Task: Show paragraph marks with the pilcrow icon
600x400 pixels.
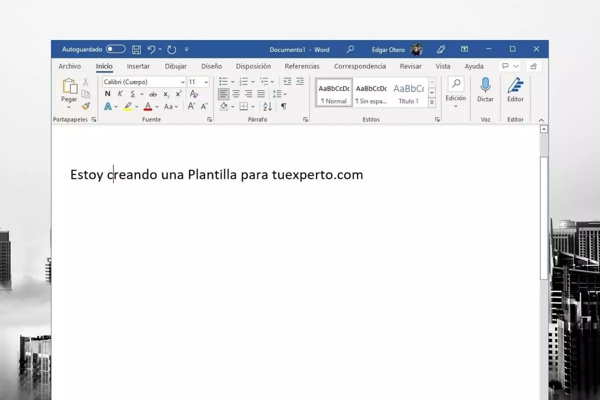Action: [x=283, y=106]
